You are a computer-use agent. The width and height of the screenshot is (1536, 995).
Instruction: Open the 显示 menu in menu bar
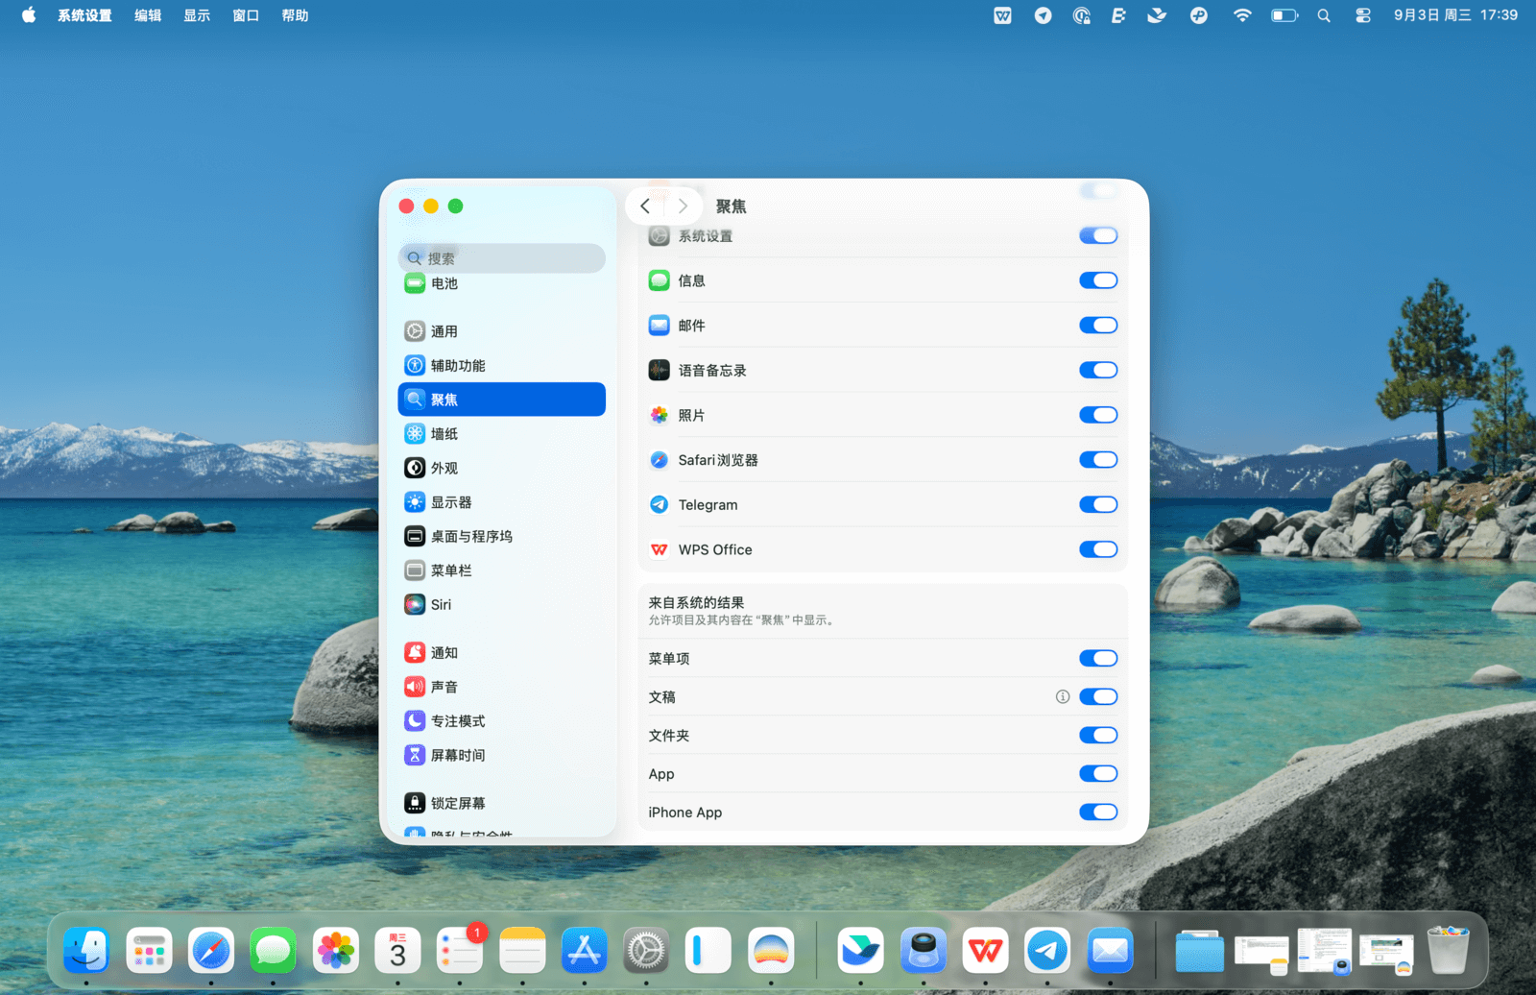click(x=197, y=15)
